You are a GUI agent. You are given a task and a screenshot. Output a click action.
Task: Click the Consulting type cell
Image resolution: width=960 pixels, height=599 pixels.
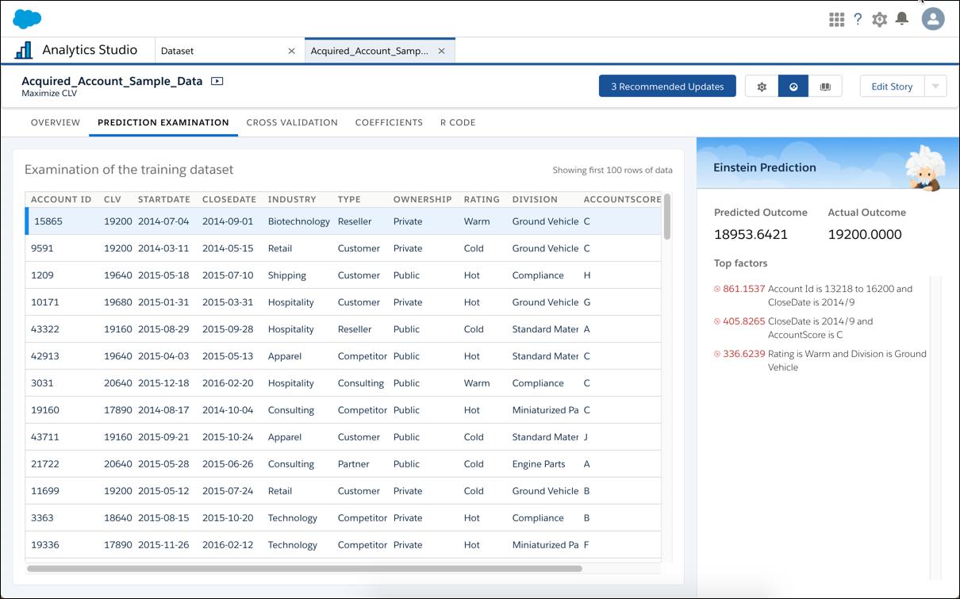(361, 383)
